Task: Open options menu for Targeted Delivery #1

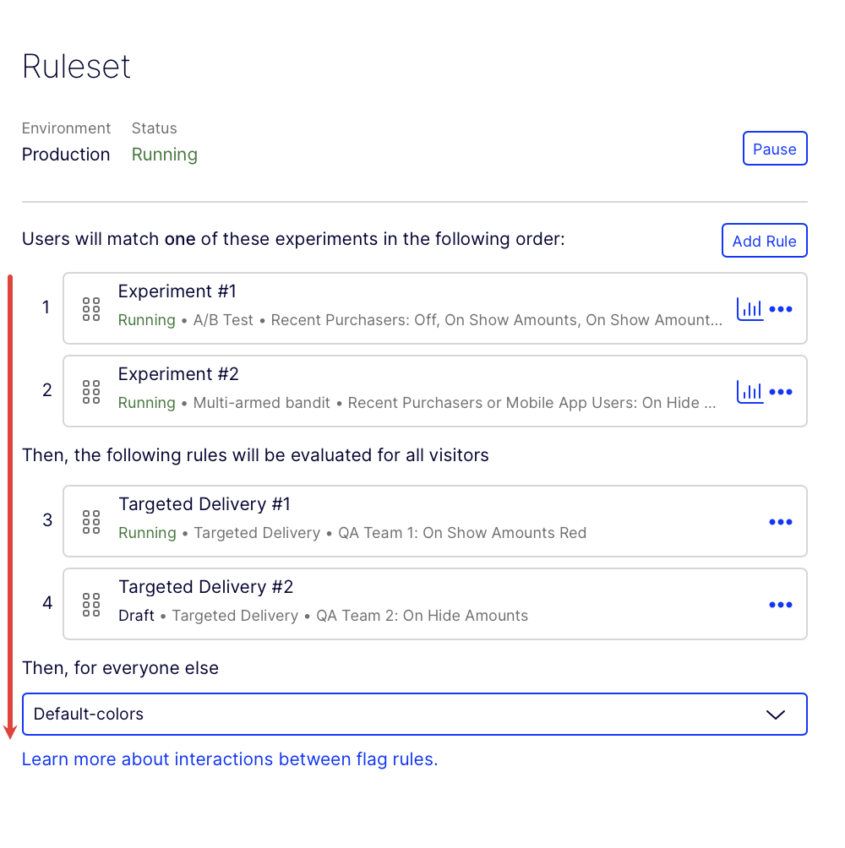Action: tap(781, 521)
